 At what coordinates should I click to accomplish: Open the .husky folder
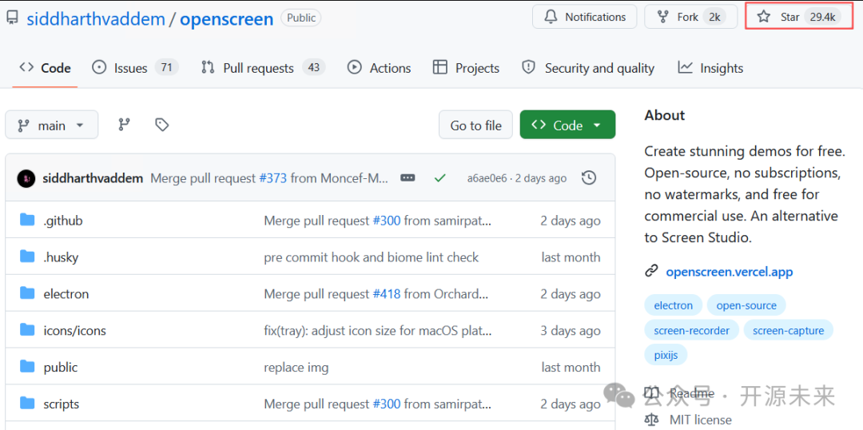pyautogui.click(x=61, y=257)
